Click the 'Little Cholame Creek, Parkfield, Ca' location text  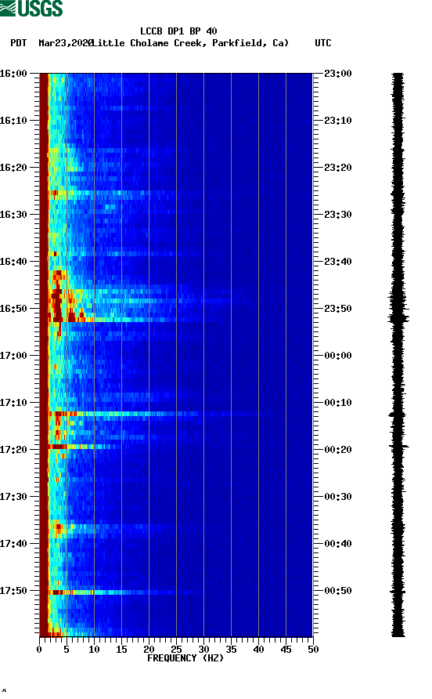click(191, 43)
